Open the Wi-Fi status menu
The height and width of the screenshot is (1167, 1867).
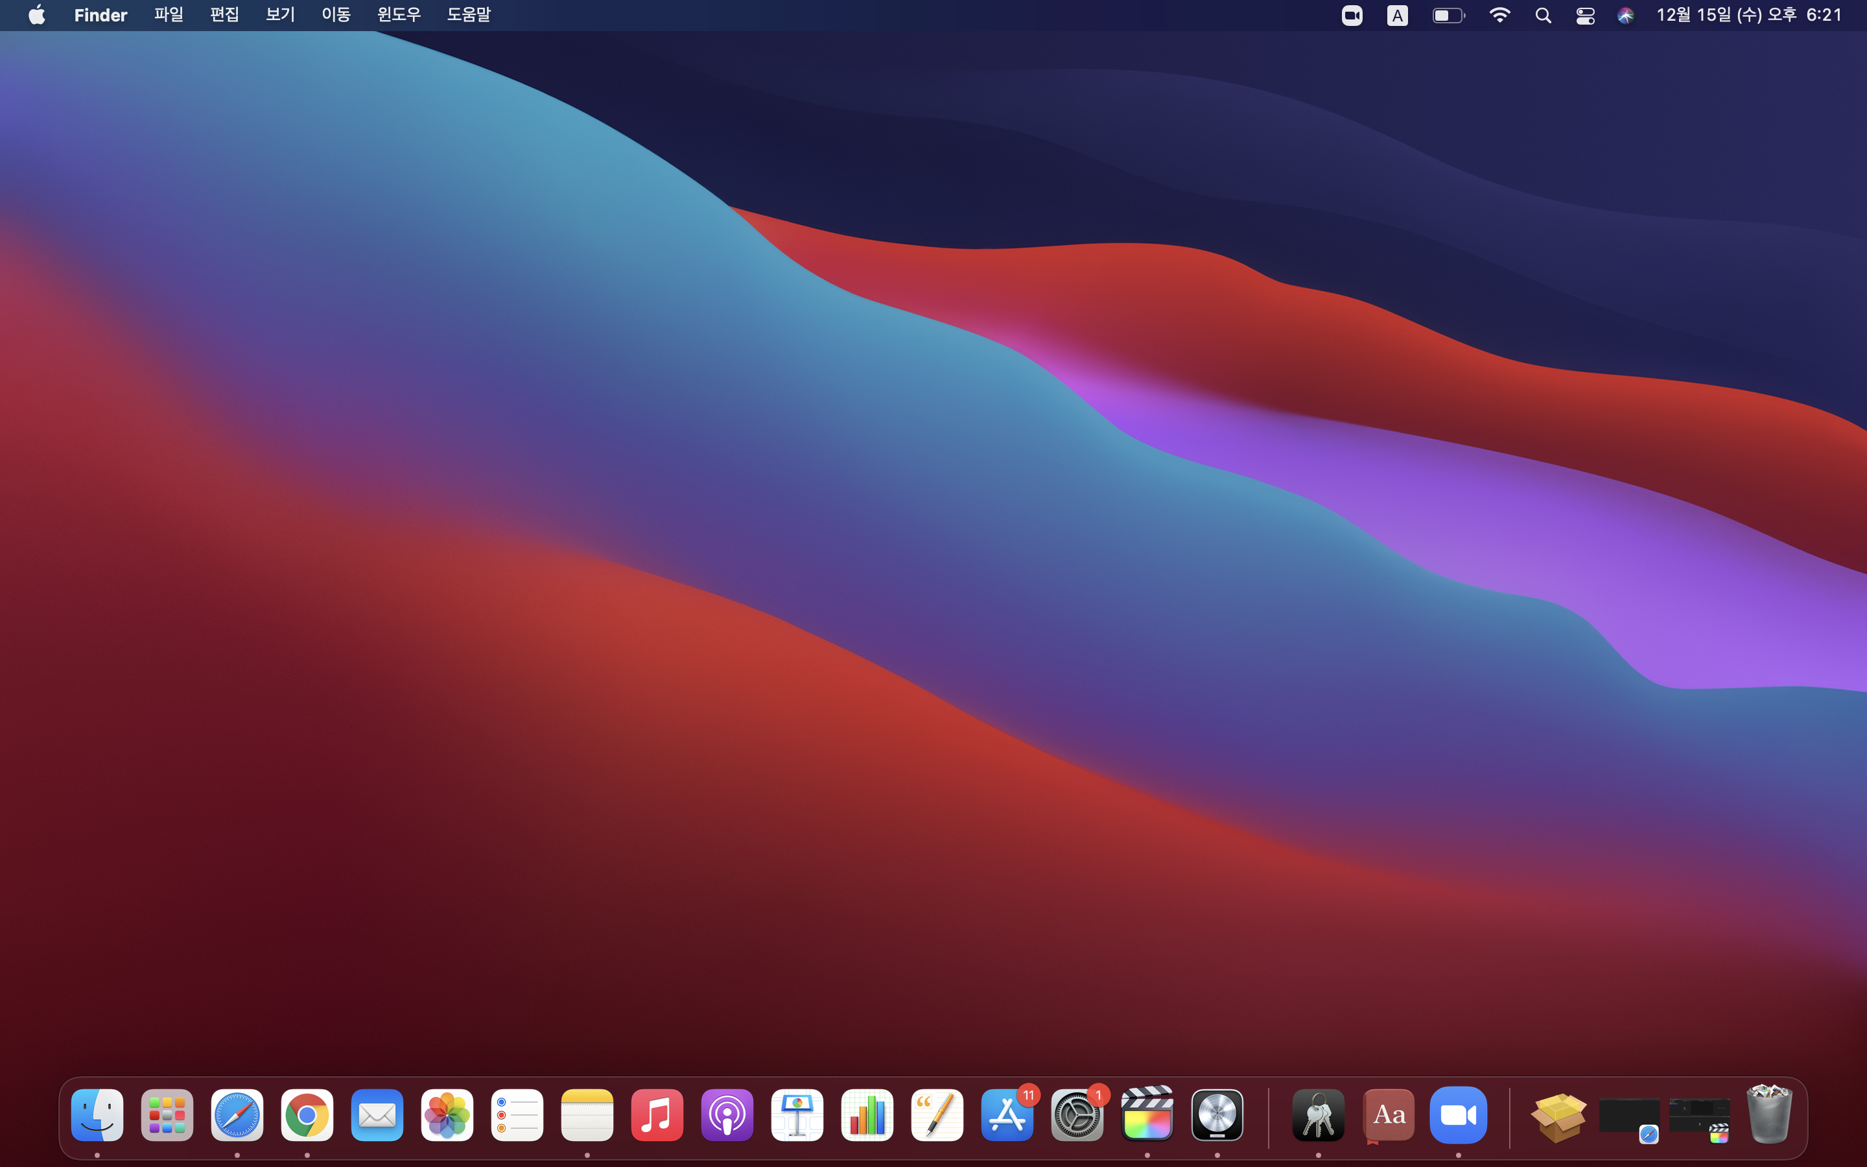tap(1499, 16)
